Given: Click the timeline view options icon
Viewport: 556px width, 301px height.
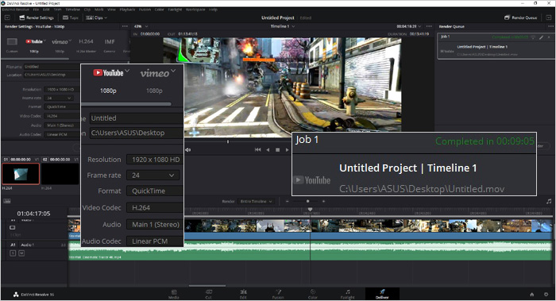Looking at the screenshot, I should (7, 201).
